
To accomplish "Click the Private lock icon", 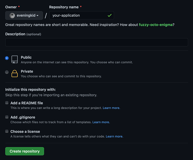I will (14, 74).
